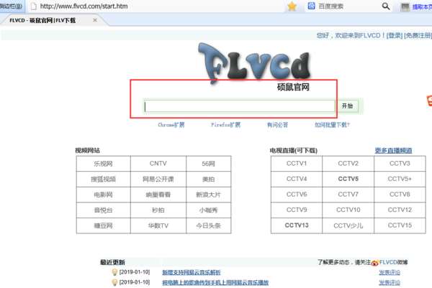Open the CCTV少儿 live channel
Viewport: 432px width, 288px height.
pyautogui.click(x=348, y=226)
